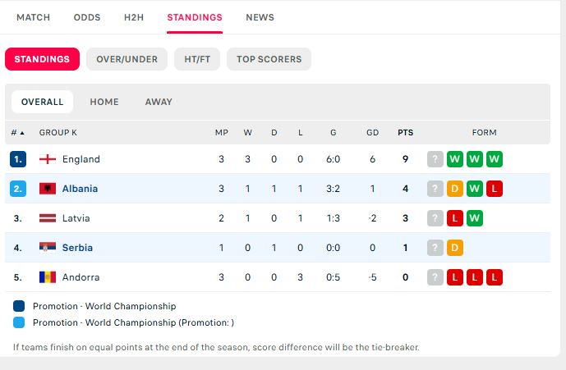Select the Overall standings filter

[x=42, y=102]
